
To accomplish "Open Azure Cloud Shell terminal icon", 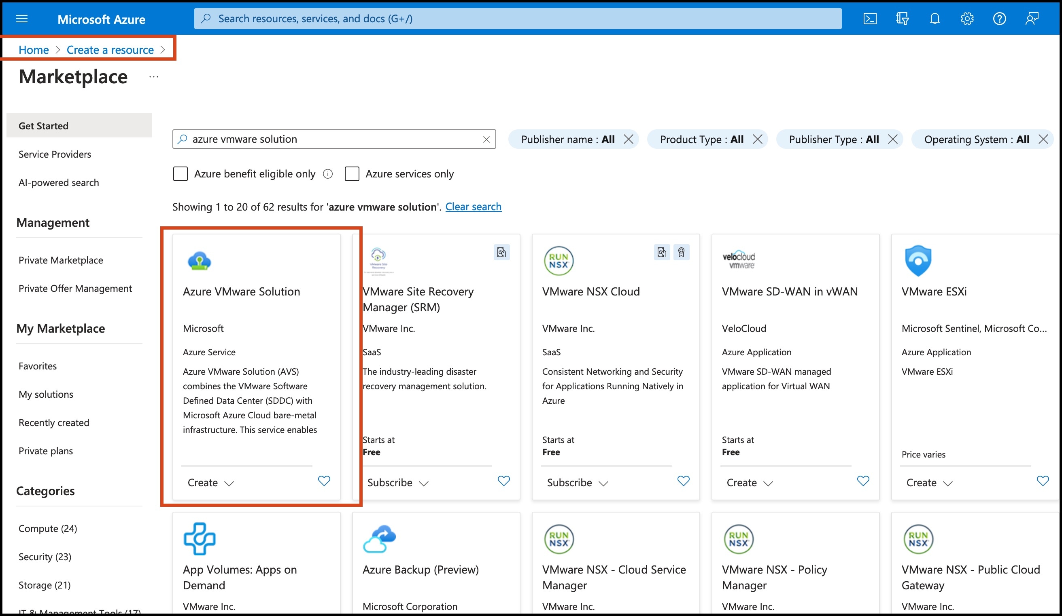I will coord(869,18).
